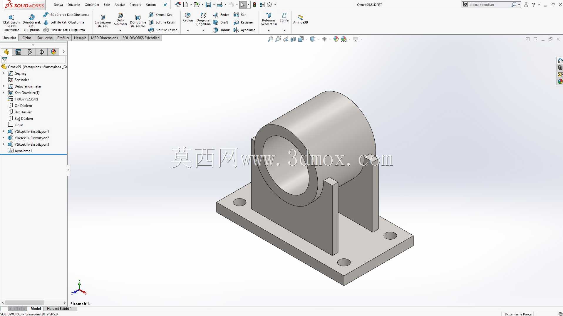Expand the Geçmiş tree node
Image resolution: width=563 pixels, height=316 pixels.
pyautogui.click(x=4, y=73)
